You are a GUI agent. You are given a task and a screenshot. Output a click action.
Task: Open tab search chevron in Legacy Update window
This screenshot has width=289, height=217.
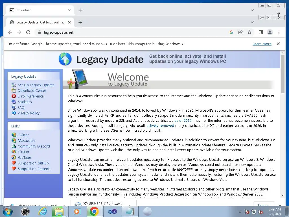252,22
